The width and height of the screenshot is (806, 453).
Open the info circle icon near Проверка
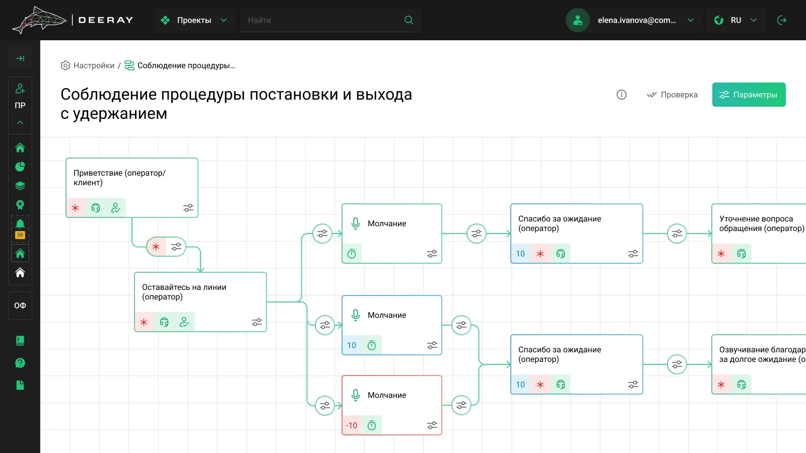pos(622,95)
